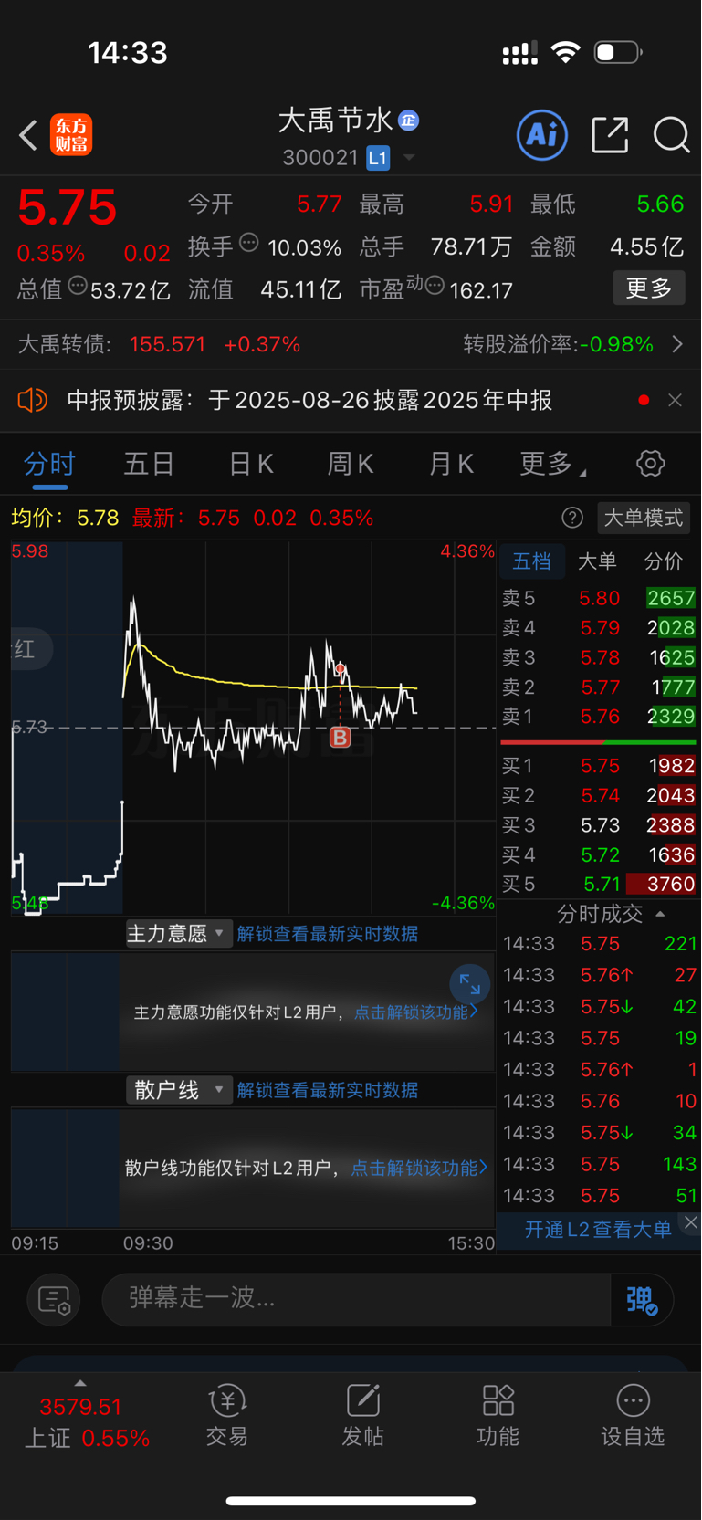Close the 开通L2 banner
This screenshot has width=702, height=1520.
[691, 1222]
